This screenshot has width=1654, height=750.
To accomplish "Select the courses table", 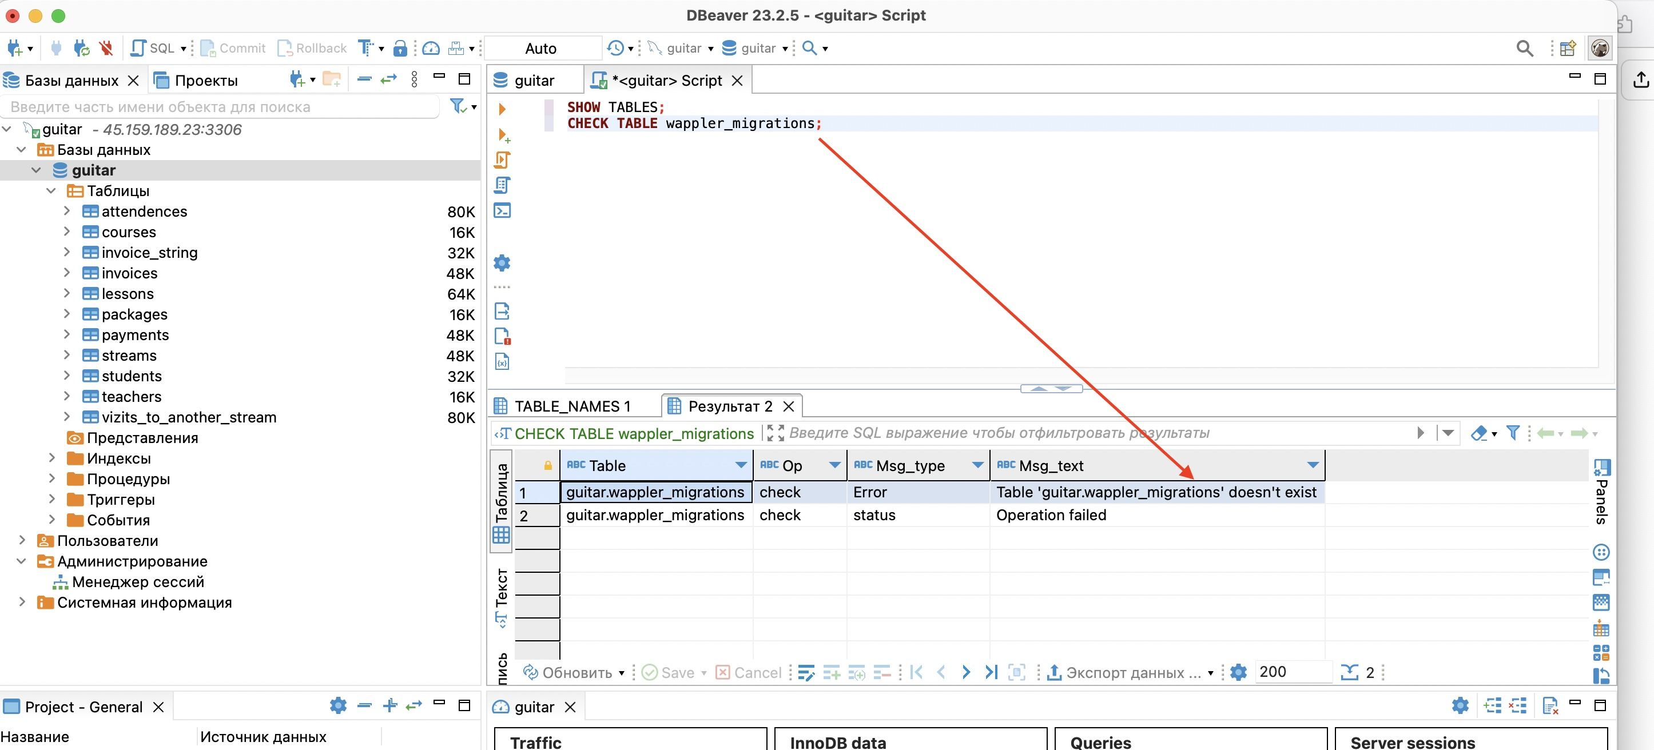I will click(129, 232).
